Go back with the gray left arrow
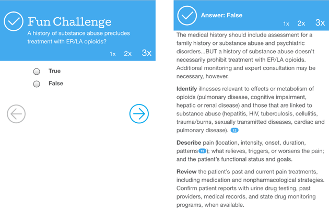The image size is (329, 211). tap(16, 114)
